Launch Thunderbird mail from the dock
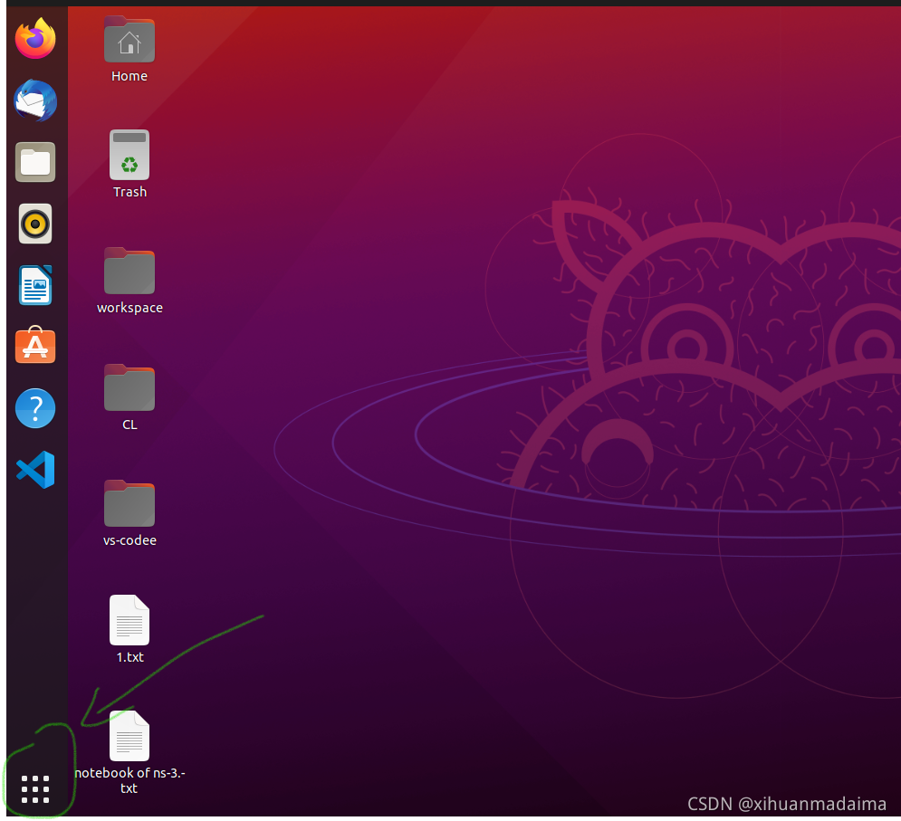901x821 pixels. click(35, 100)
